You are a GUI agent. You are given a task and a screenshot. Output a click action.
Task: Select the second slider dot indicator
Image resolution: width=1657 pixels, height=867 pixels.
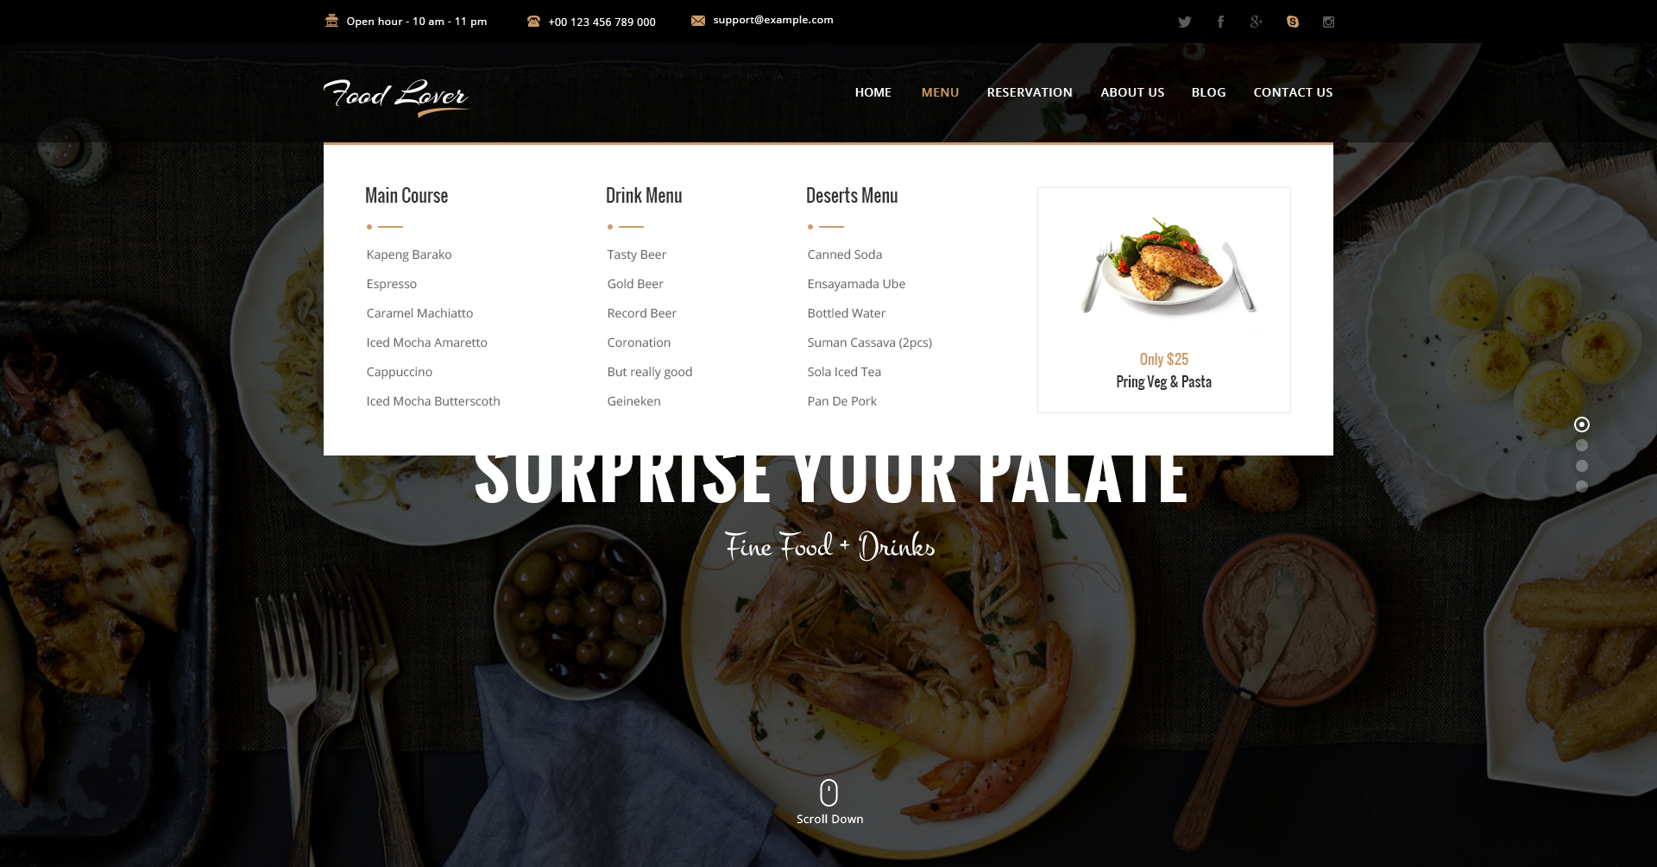[x=1582, y=445]
